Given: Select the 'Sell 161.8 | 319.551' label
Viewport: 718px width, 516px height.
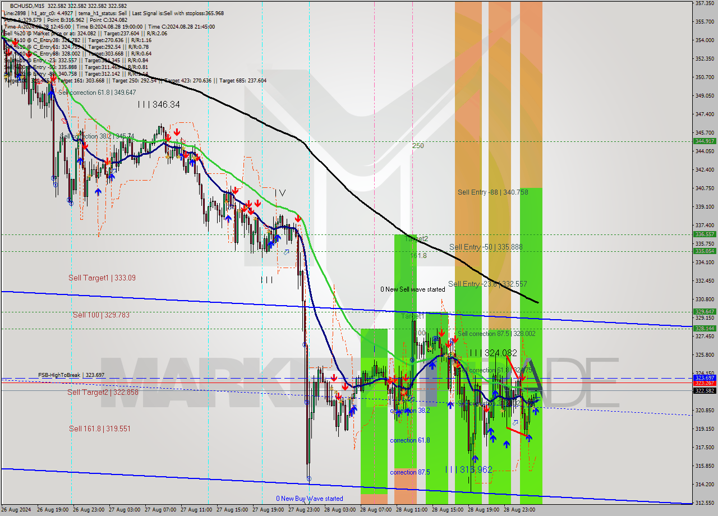Looking at the screenshot, I should pos(100,429).
